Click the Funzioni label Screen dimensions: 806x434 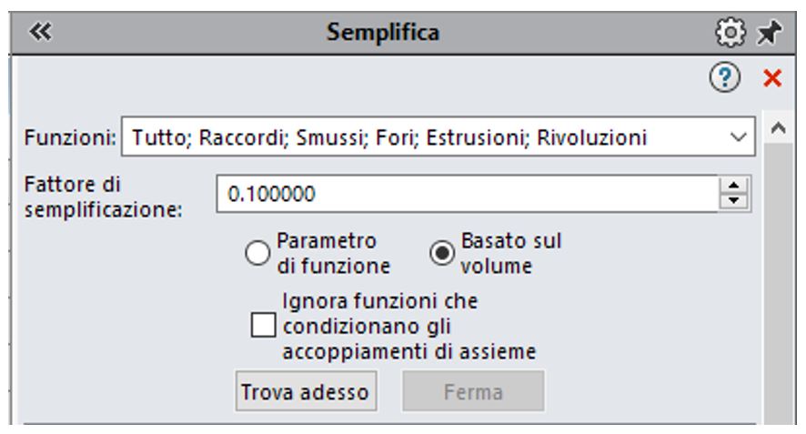(x=70, y=137)
